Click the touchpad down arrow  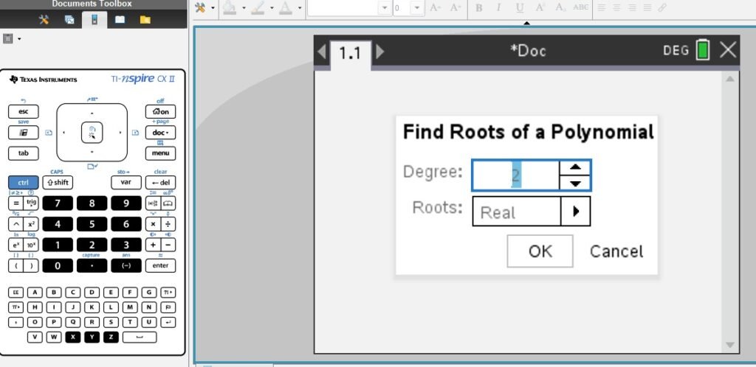click(92, 152)
